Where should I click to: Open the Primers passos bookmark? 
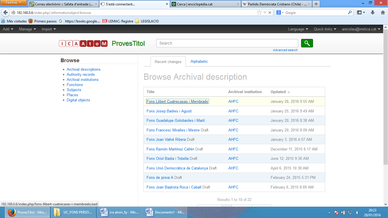[x=43, y=21]
